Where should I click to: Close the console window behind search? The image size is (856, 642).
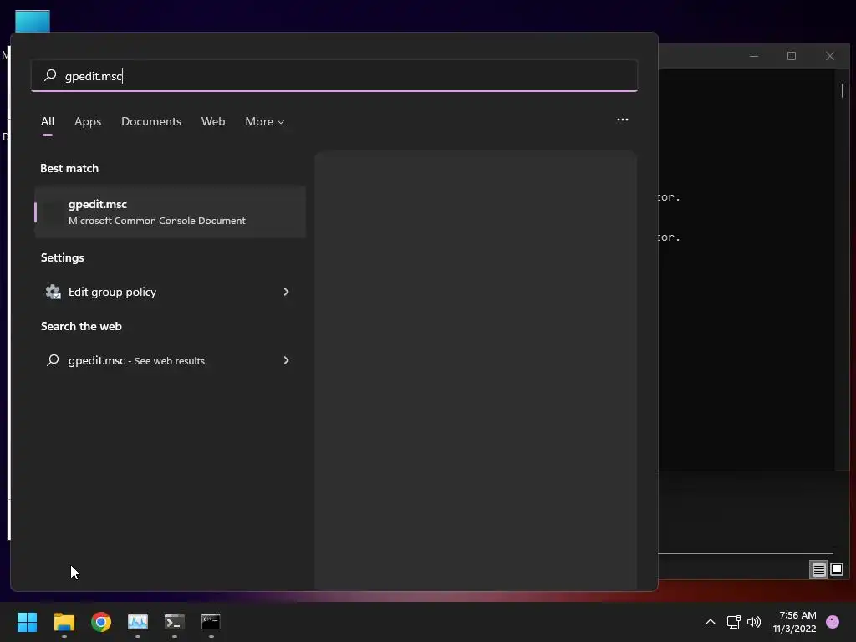coord(830,56)
